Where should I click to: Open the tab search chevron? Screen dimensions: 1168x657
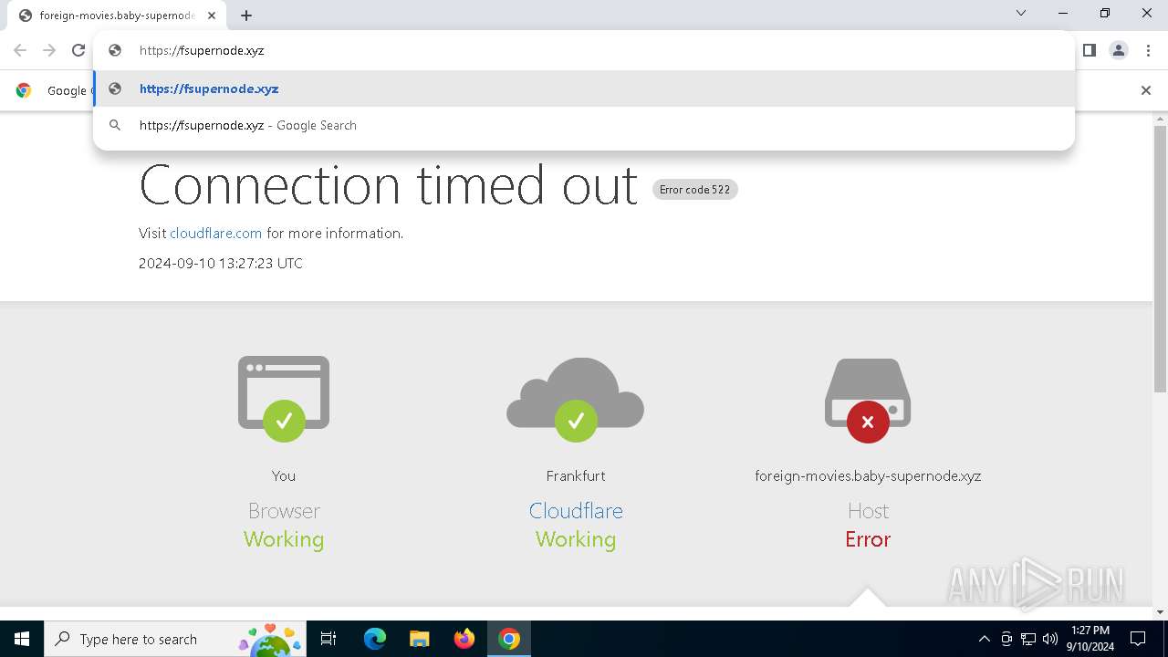(1021, 14)
